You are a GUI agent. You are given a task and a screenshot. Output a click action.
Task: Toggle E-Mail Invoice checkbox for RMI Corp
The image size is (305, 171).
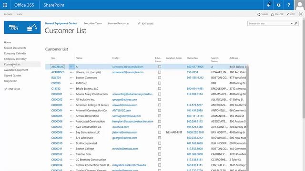coord(160,83)
